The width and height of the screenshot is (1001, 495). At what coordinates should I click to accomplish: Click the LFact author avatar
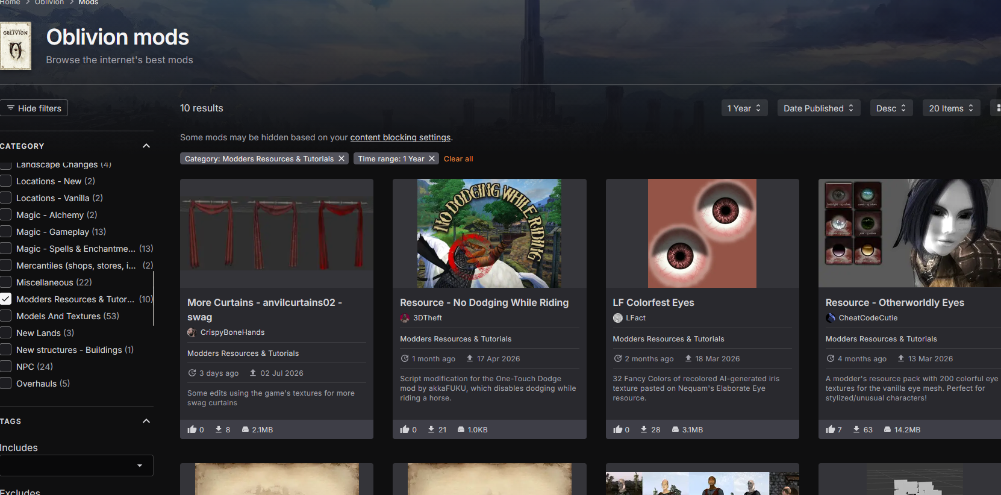tap(618, 318)
